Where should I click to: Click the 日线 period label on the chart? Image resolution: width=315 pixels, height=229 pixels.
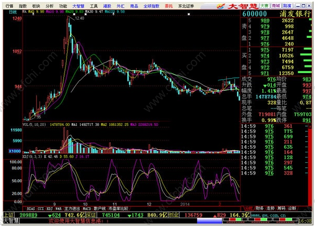tap(12, 12)
